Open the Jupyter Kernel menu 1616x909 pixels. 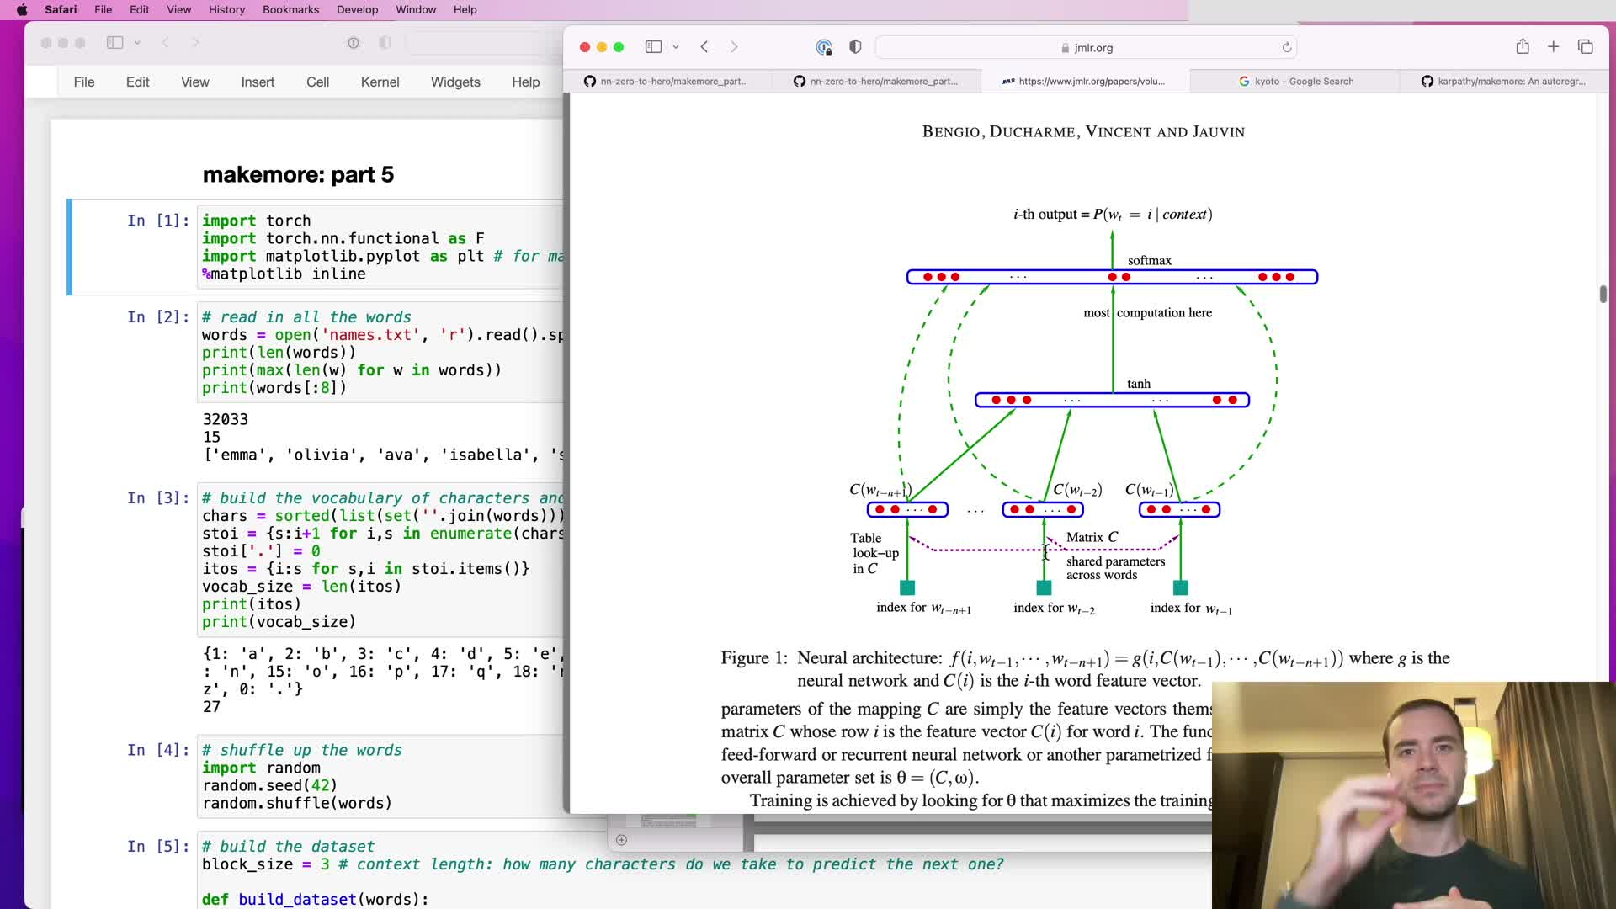pos(380,82)
